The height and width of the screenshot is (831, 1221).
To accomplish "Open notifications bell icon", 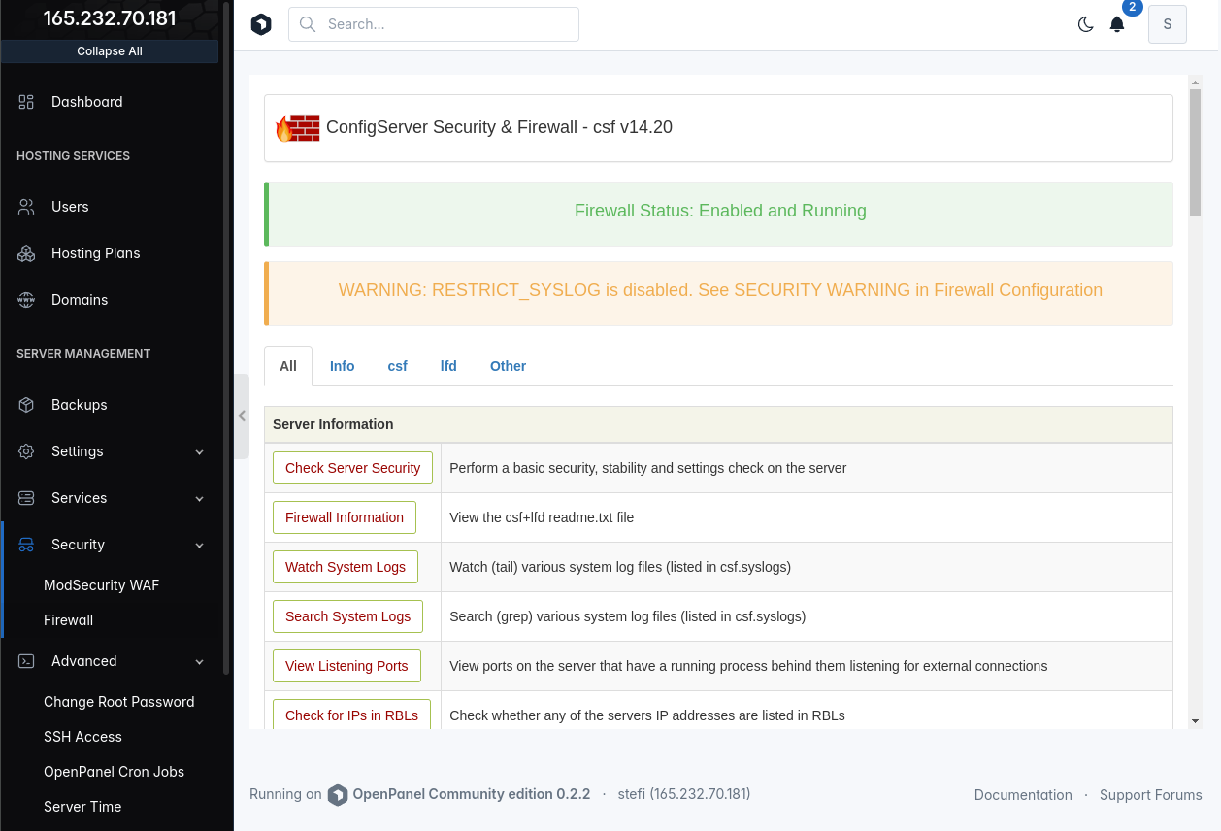I will click(x=1117, y=25).
